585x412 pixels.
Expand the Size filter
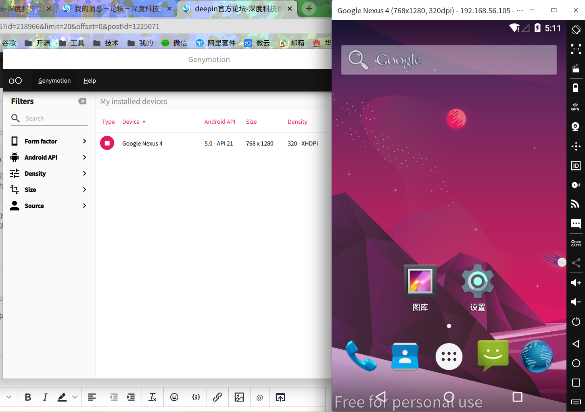point(48,189)
